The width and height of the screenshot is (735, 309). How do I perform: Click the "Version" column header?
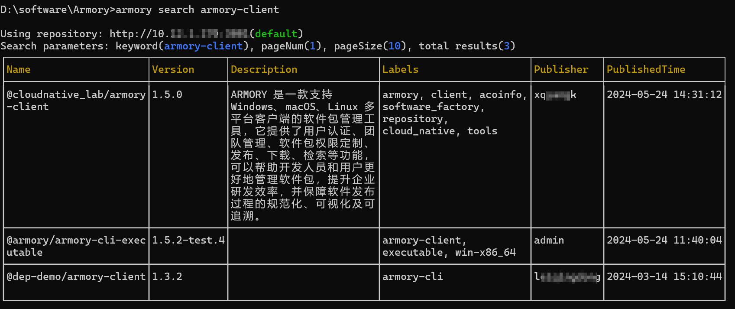[173, 69]
